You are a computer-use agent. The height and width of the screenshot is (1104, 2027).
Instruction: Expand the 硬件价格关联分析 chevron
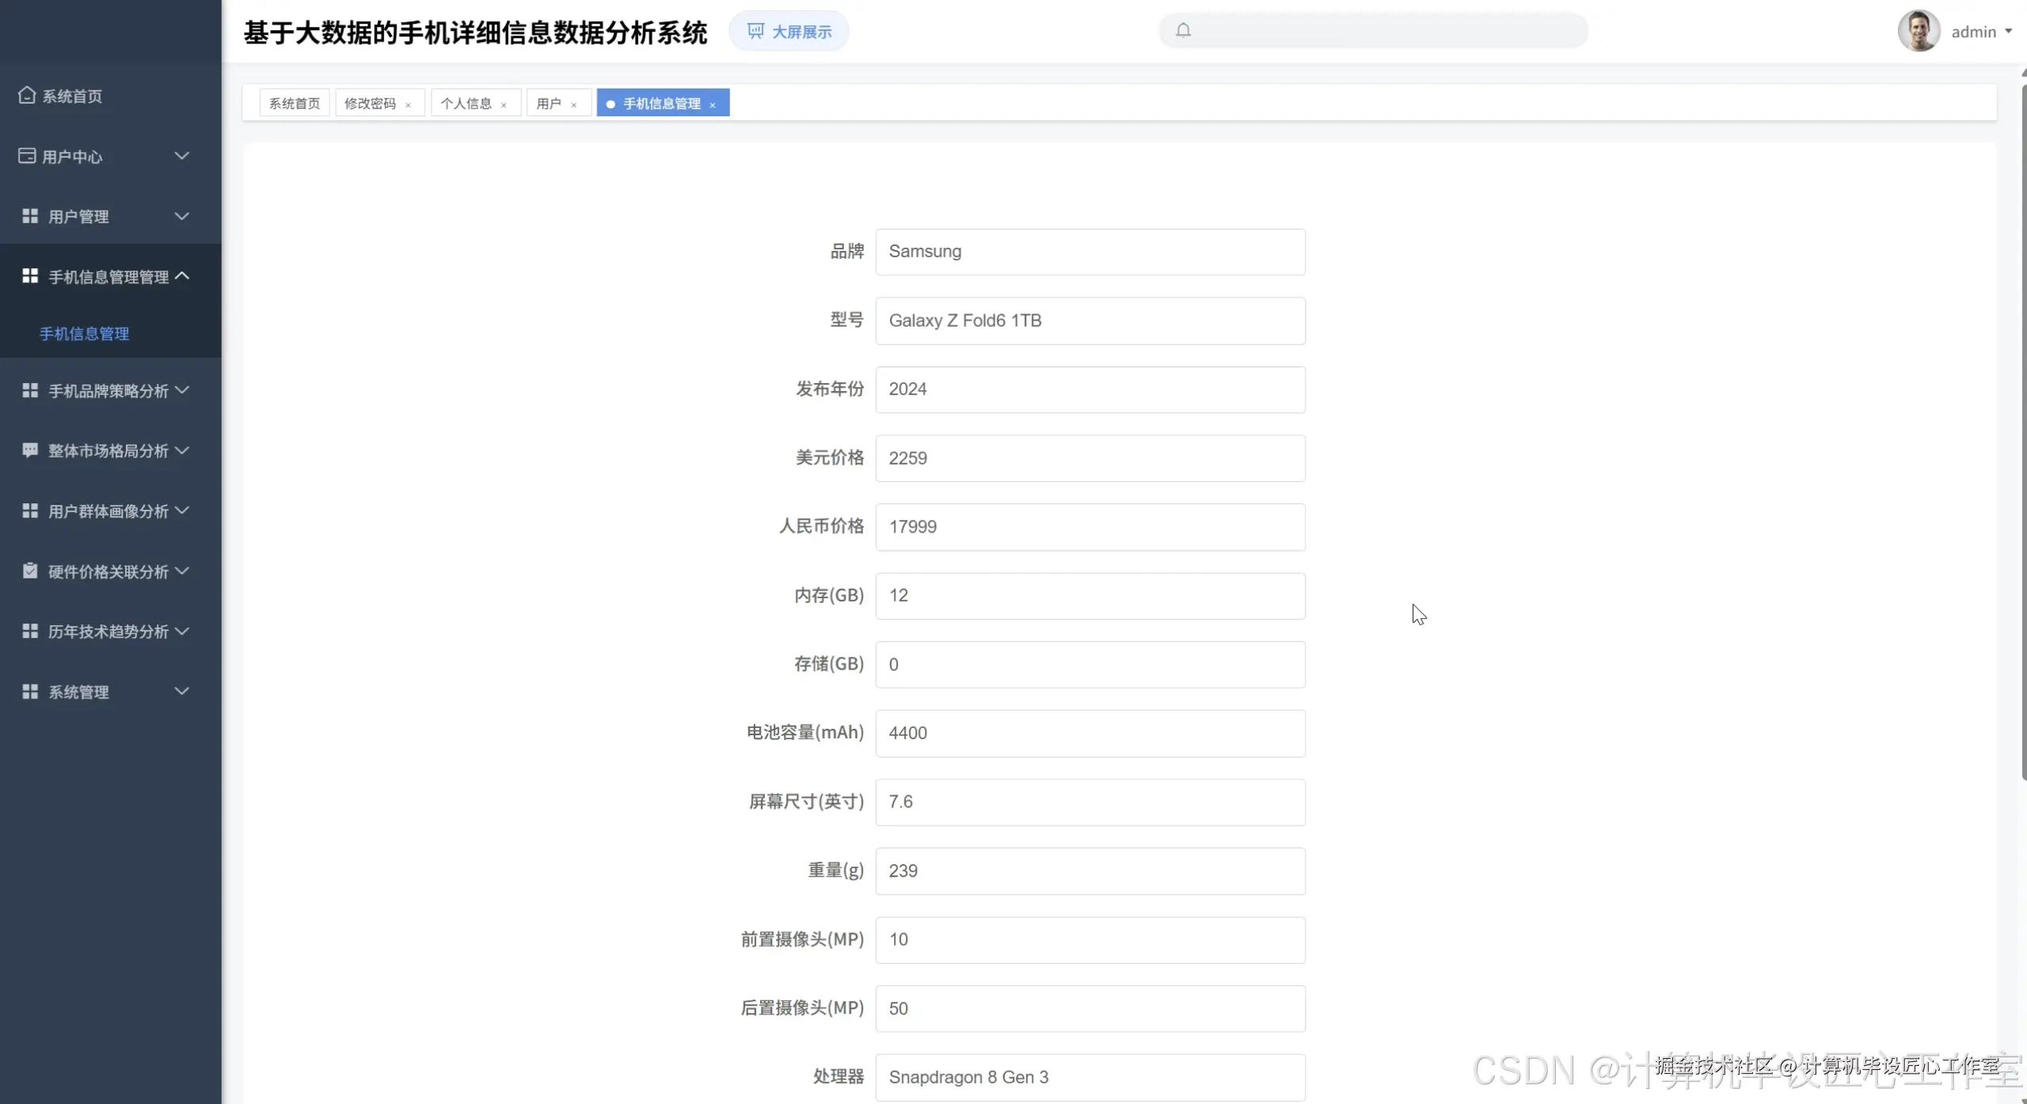(x=182, y=571)
